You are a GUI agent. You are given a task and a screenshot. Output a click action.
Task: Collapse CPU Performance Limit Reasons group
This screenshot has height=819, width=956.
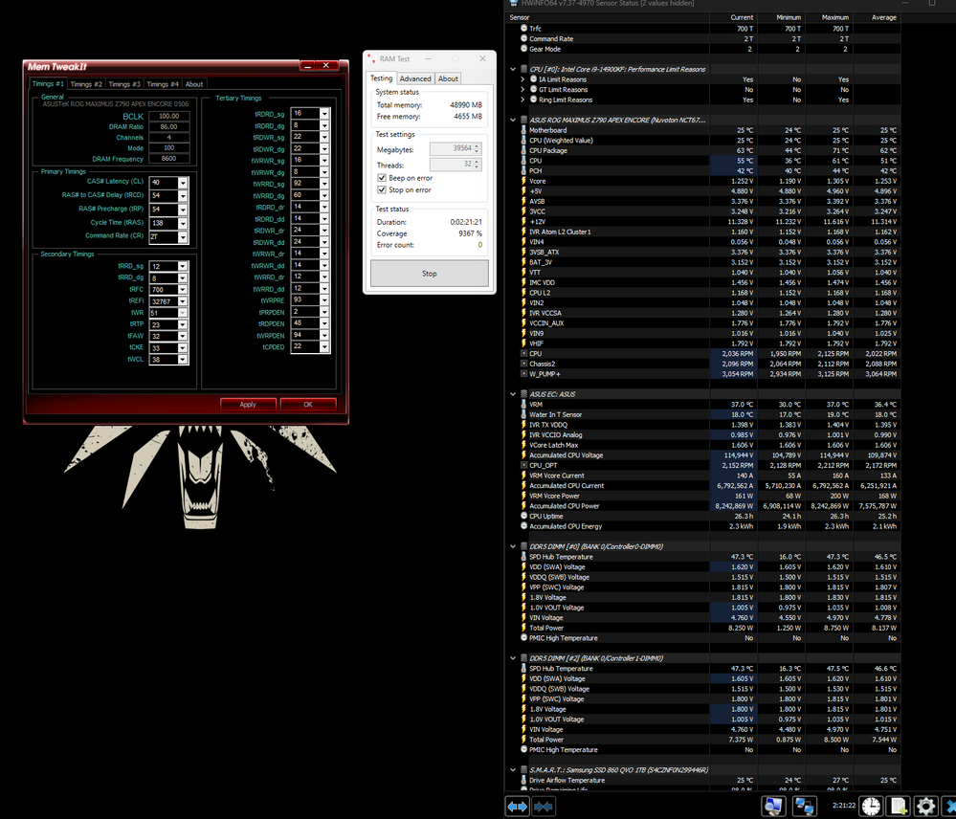(x=513, y=69)
